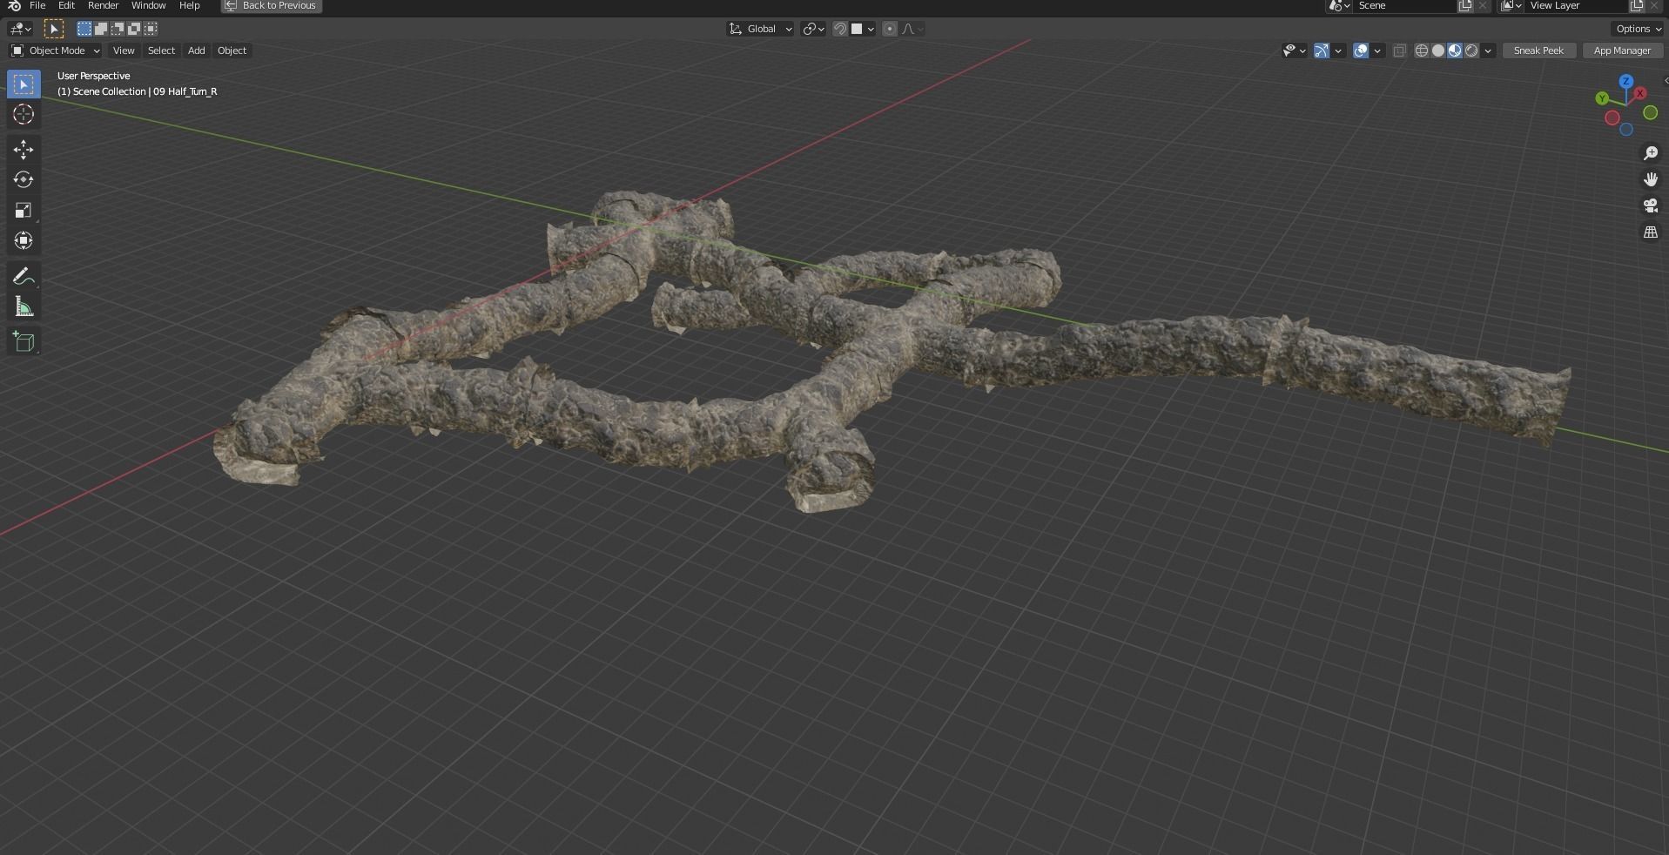
Task: Click the active tool icon in the header
Action: (x=53, y=29)
